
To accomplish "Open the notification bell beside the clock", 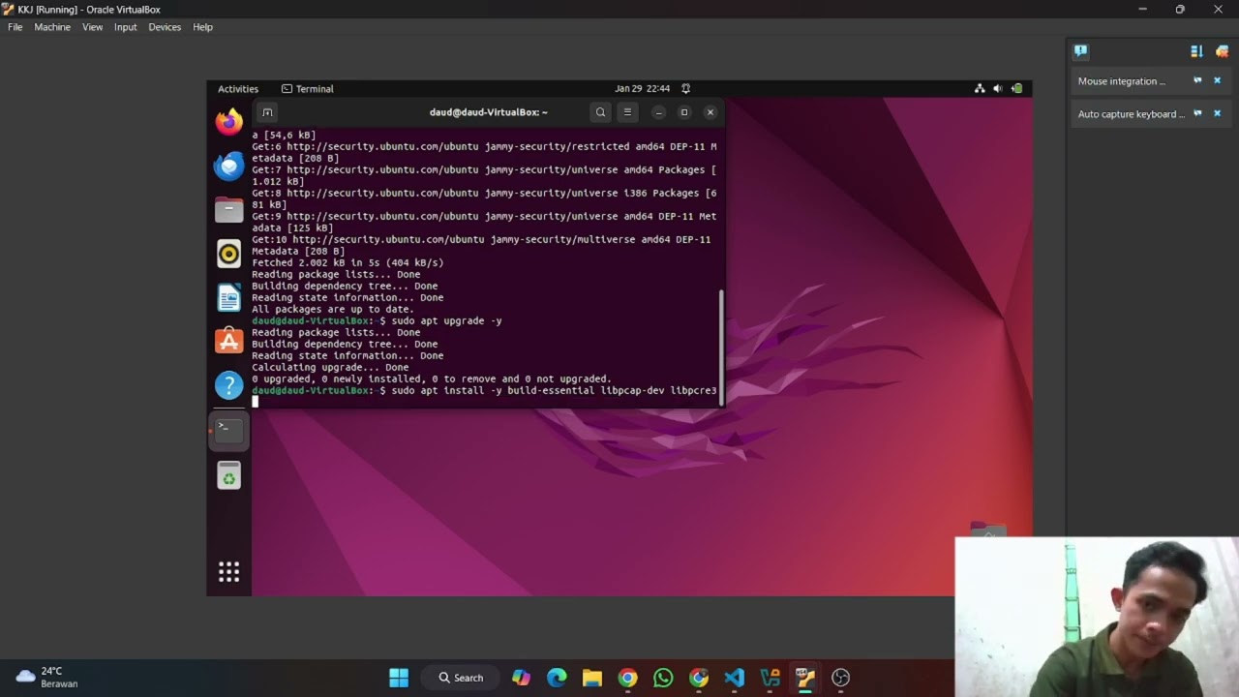I will coord(685,88).
